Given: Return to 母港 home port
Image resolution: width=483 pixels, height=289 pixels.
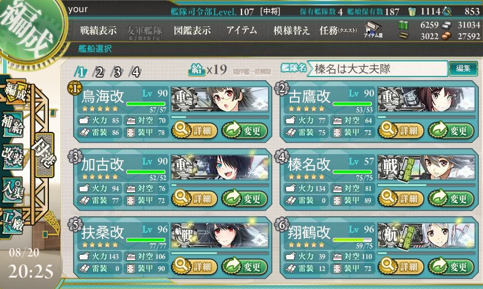Looking at the screenshot, I should point(45,155).
